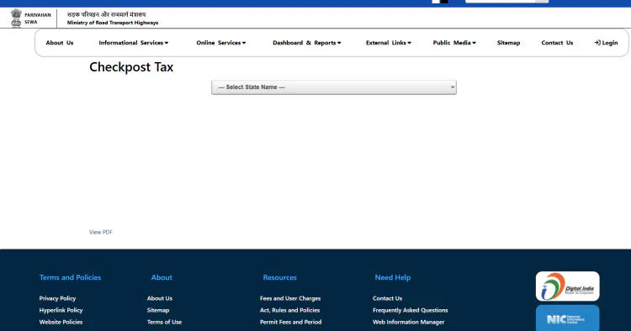
Task: Click the Parivahan Sewa emblem logo
Action: (x=16, y=18)
